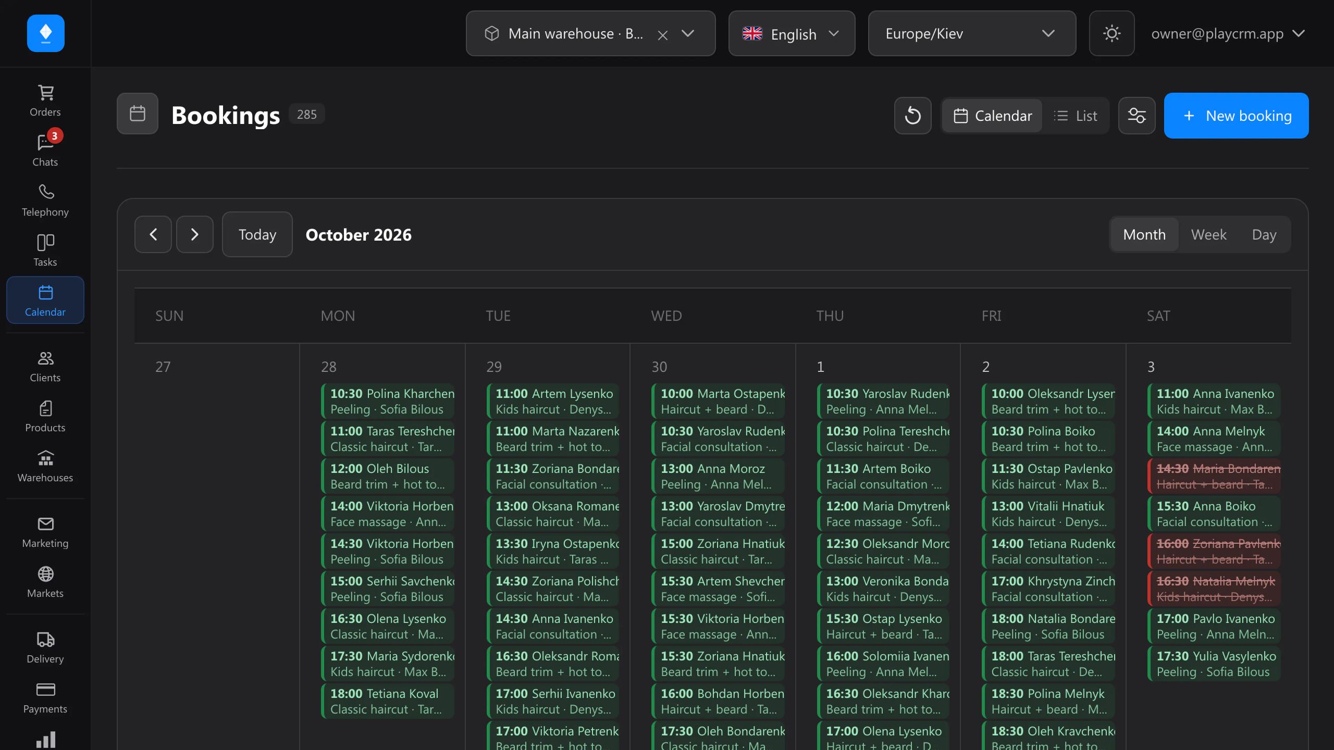Switch to Calendar view tab
Image resolution: width=1334 pixels, height=750 pixels.
click(x=992, y=116)
